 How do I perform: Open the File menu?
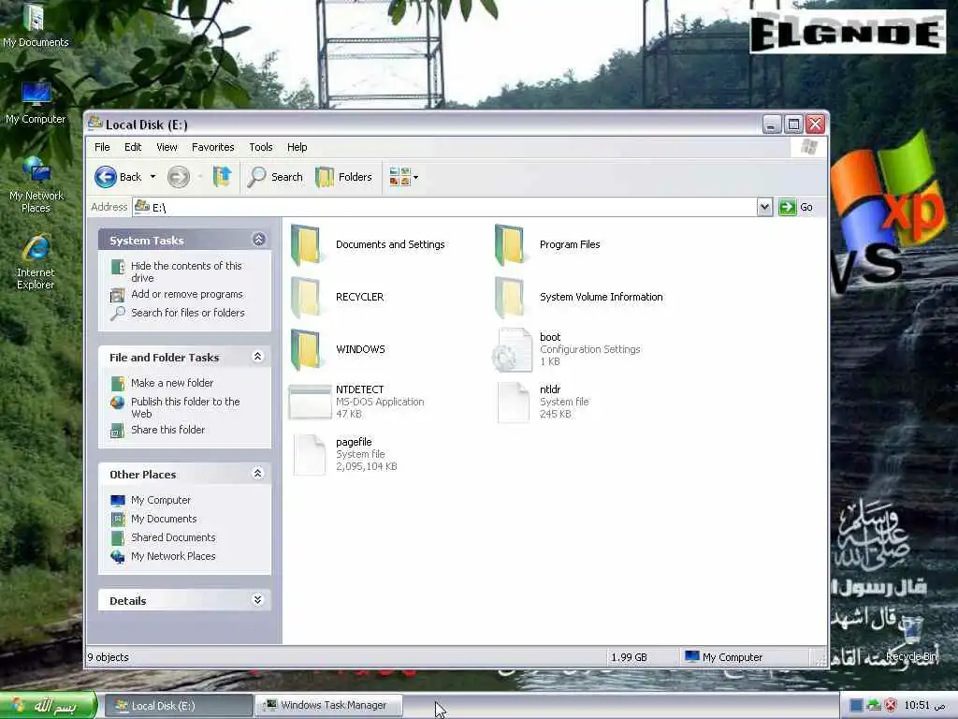coord(102,147)
